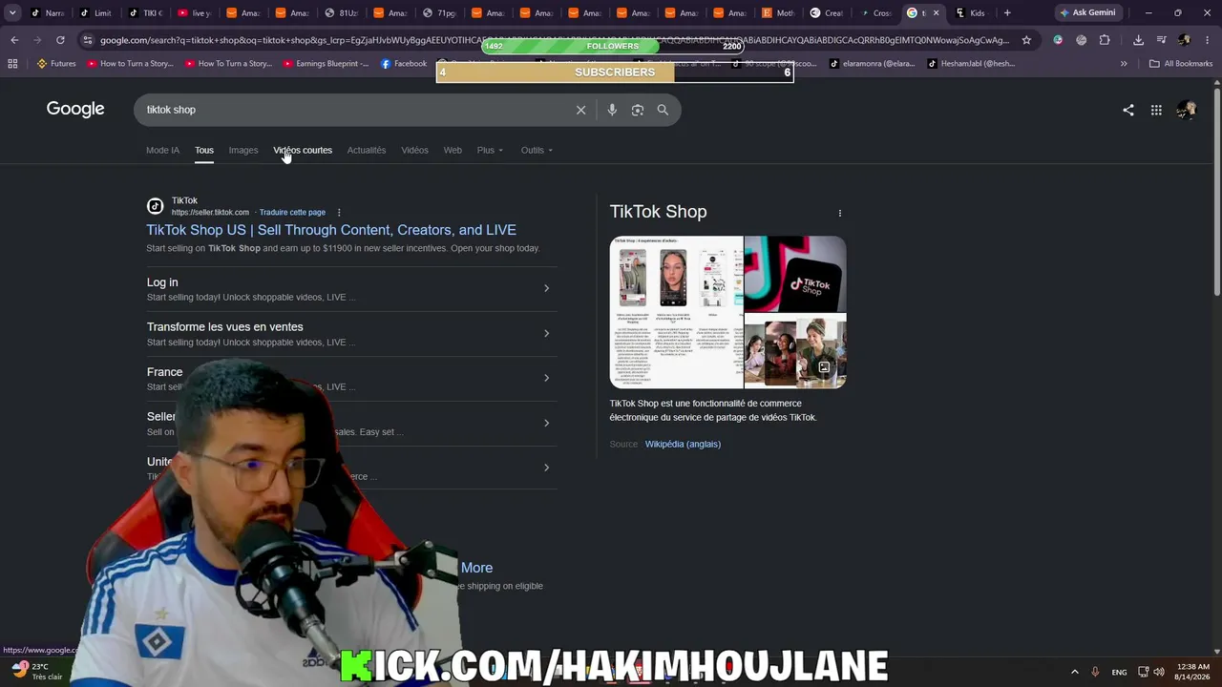This screenshot has height=687, width=1222.
Task: Open the browser Extensions puzzle icon
Action: pos(1105,40)
